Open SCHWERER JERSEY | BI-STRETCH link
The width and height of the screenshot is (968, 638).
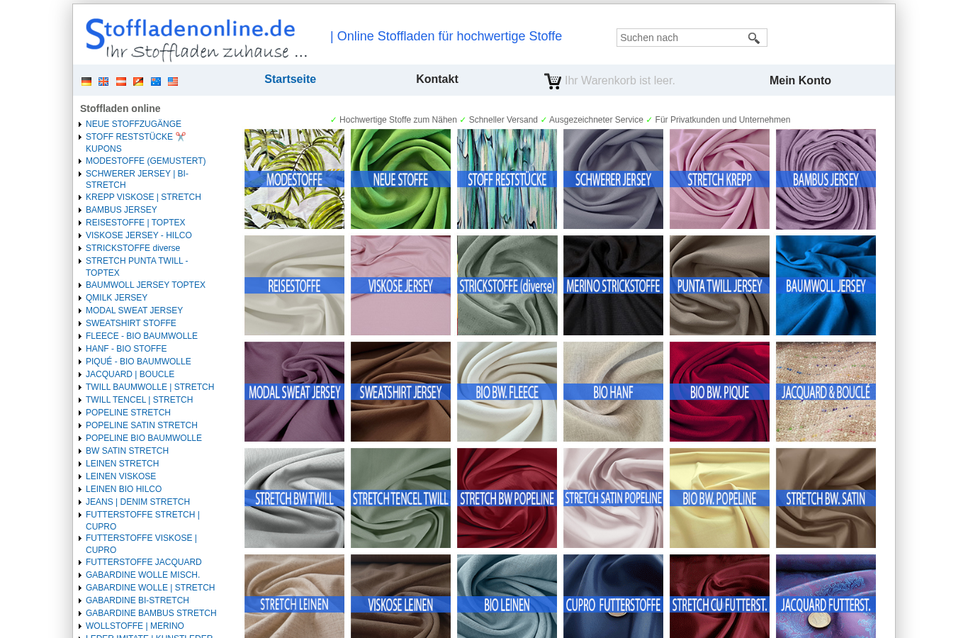click(x=137, y=179)
